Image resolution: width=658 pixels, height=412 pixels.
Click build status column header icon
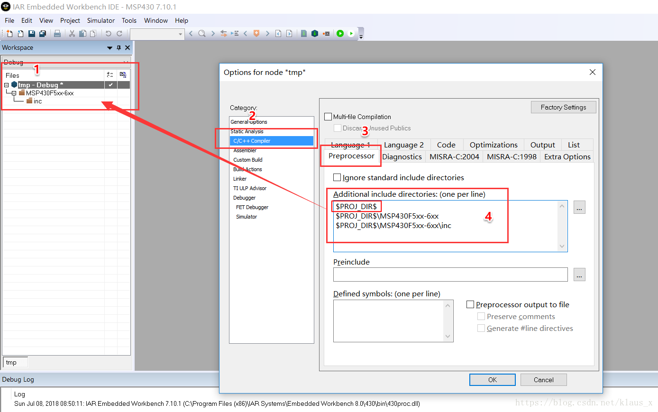pos(110,75)
